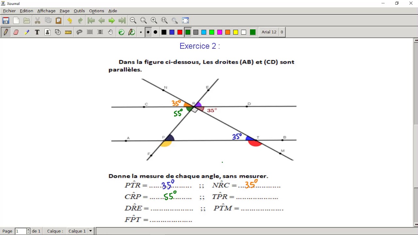The height and width of the screenshot is (235, 418).
Task: Choose the fine pen thickness dot
Action: click(x=141, y=32)
